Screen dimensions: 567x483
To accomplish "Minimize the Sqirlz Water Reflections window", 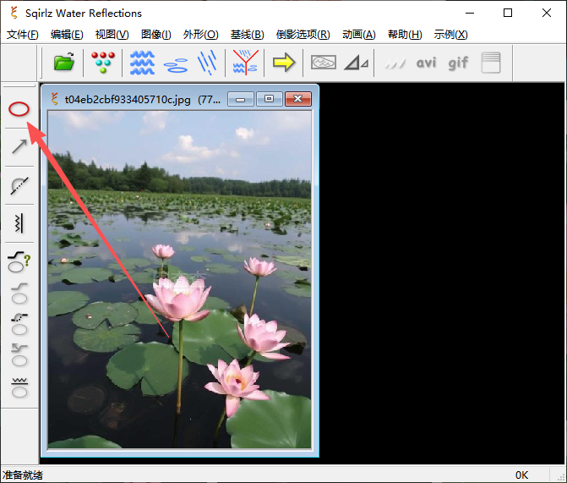I will pos(470,13).
